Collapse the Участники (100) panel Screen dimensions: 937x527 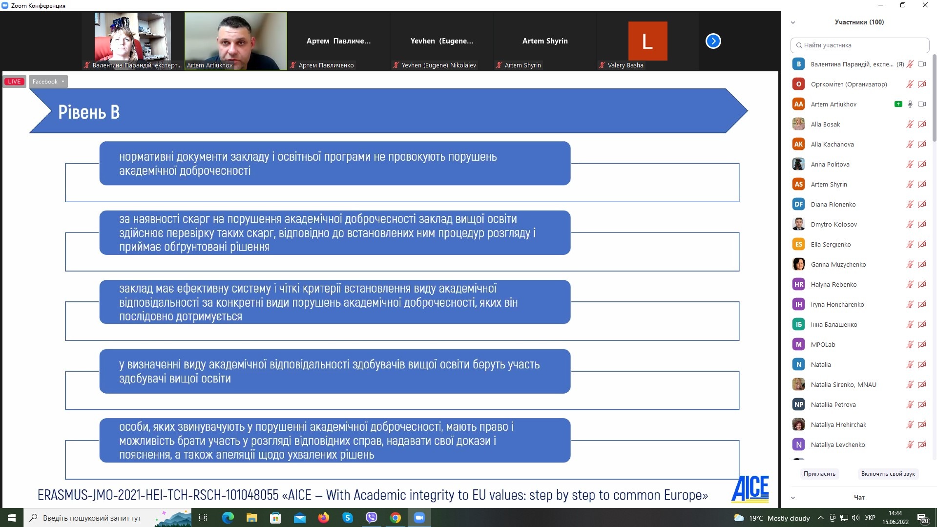(x=793, y=22)
